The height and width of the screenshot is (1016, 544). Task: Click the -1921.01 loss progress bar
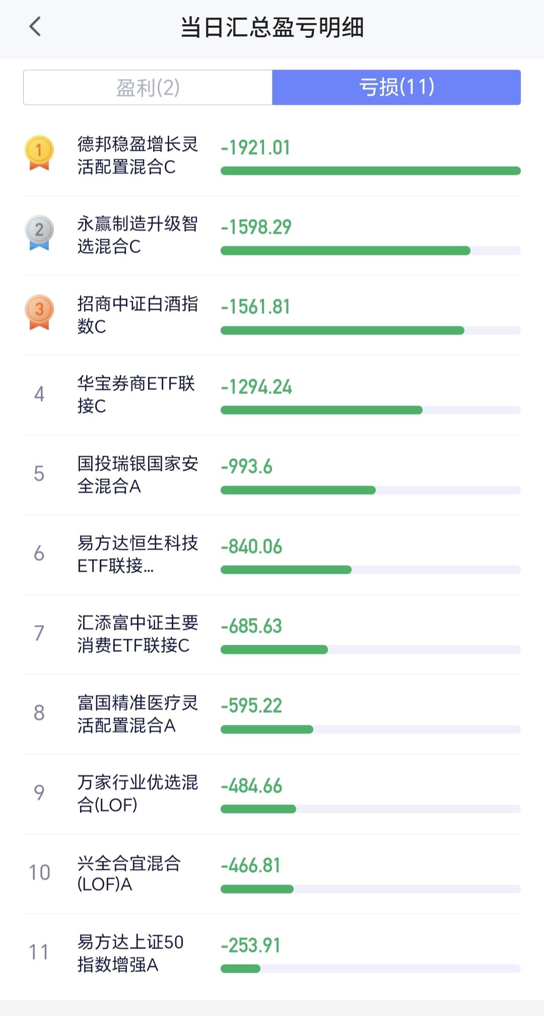(x=370, y=171)
